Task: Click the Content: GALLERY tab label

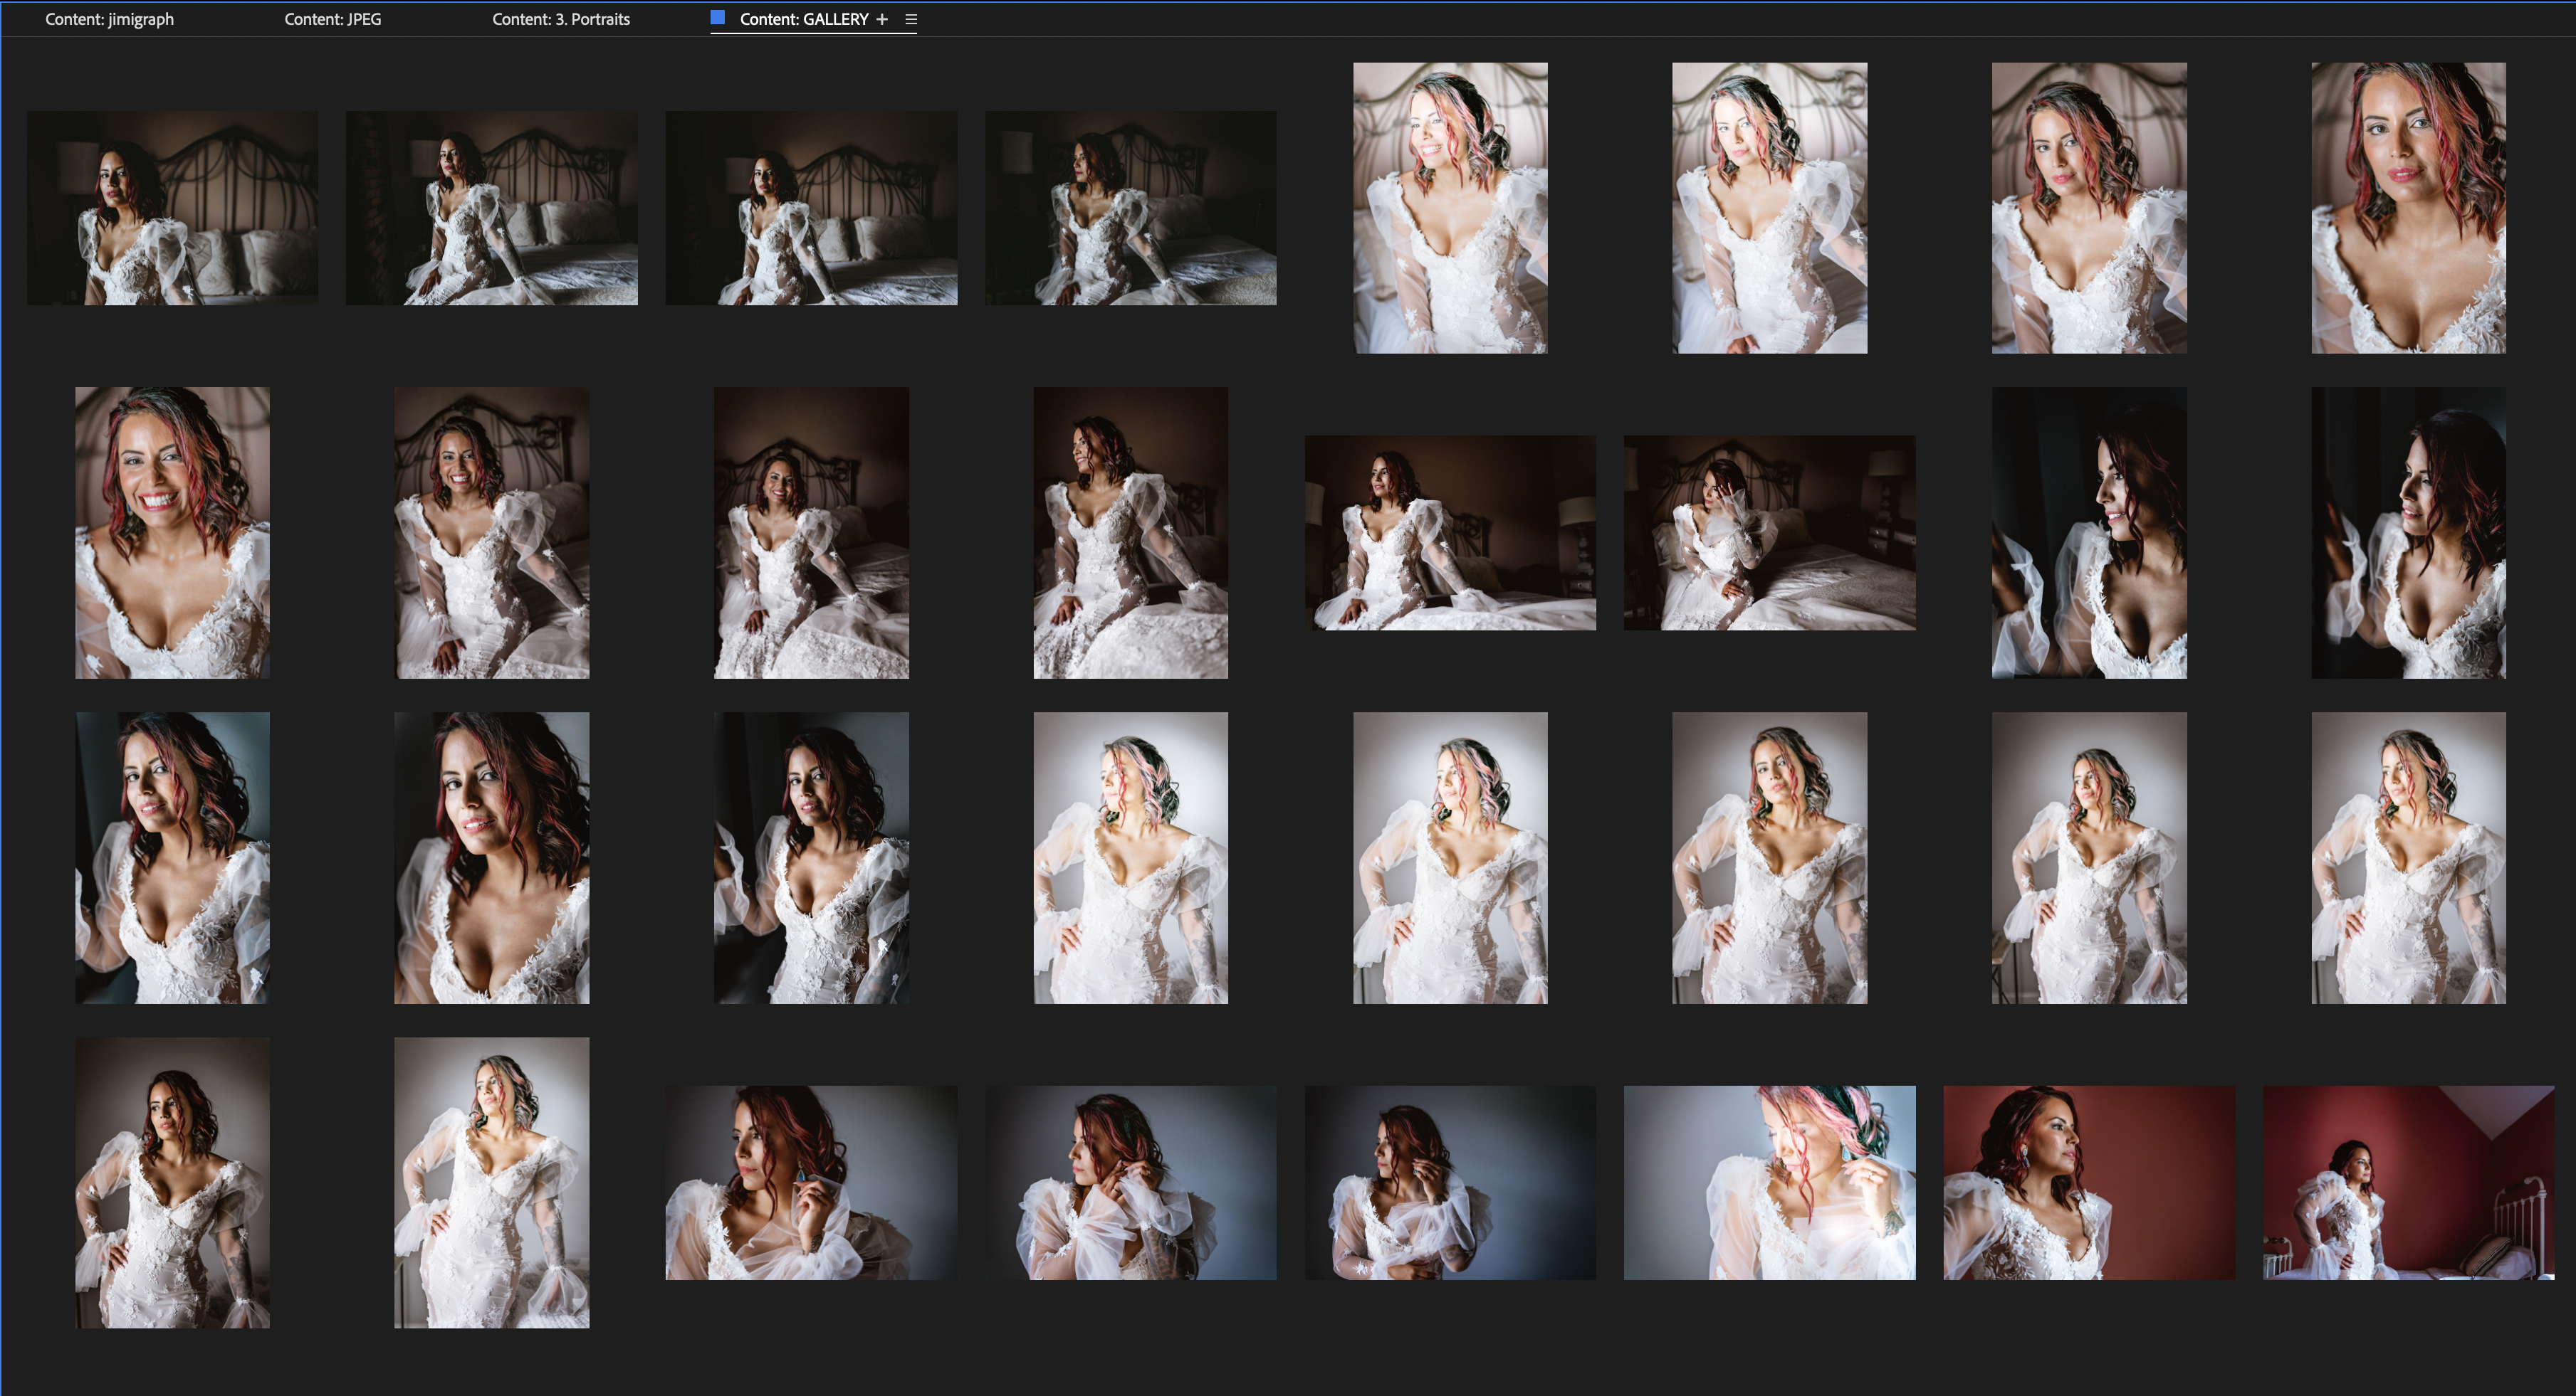Action: (803, 19)
